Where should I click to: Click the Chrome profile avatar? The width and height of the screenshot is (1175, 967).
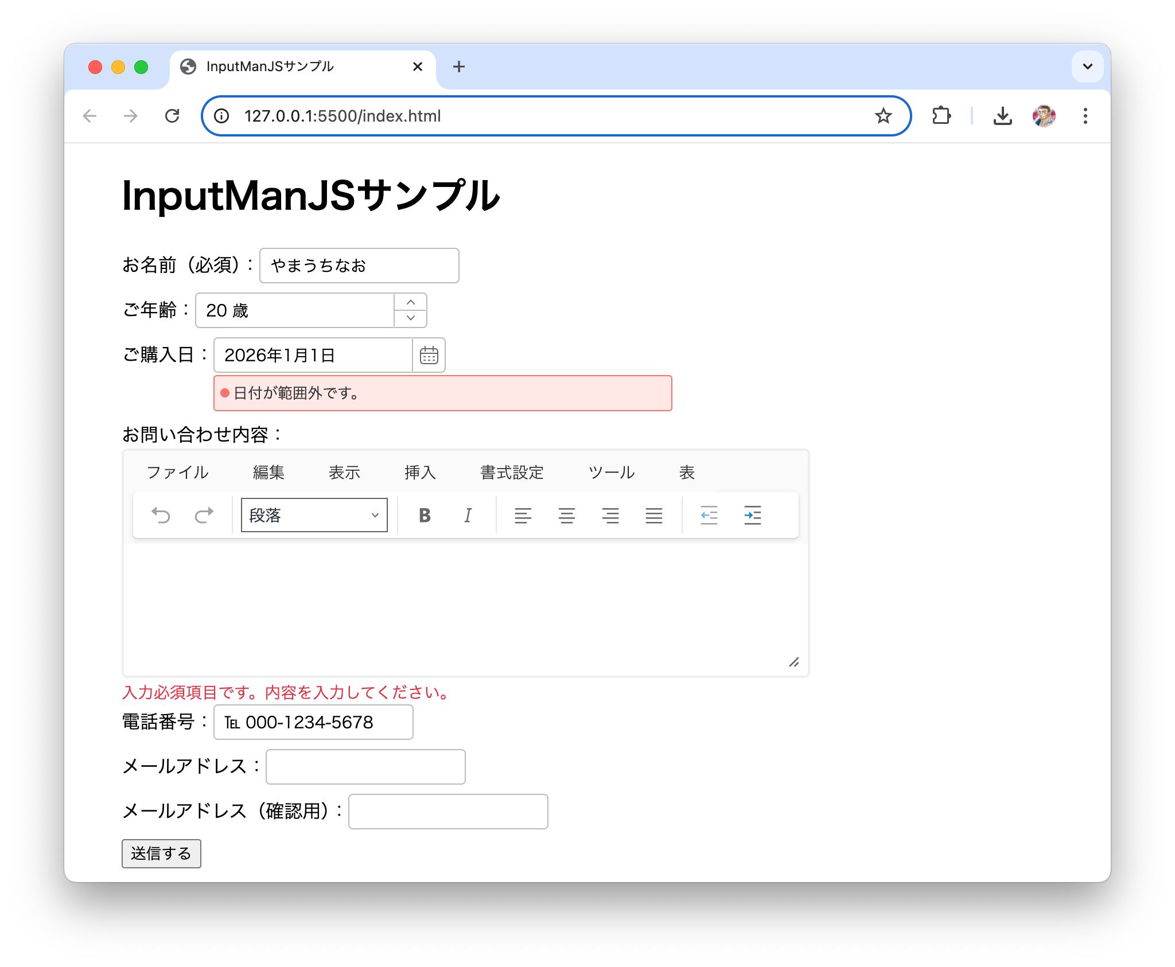(1044, 116)
